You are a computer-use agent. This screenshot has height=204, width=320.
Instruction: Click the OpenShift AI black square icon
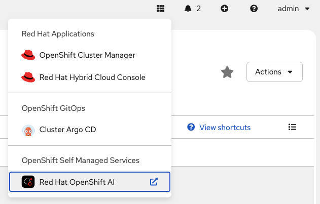[x=28, y=182]
